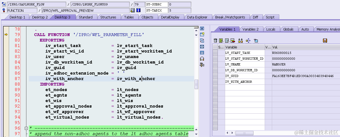Open the Data Explorer tab
340x137 pixels.
[x=197, y=17]
